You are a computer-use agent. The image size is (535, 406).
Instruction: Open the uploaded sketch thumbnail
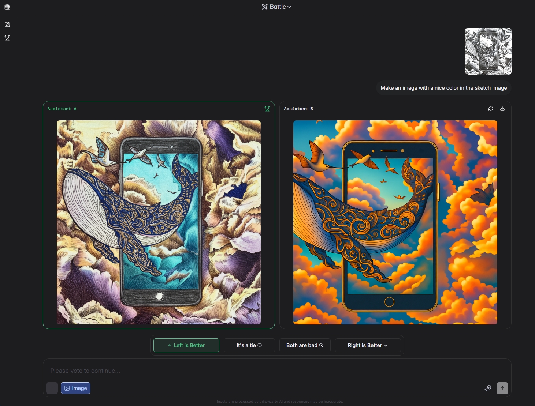point(488,51)
